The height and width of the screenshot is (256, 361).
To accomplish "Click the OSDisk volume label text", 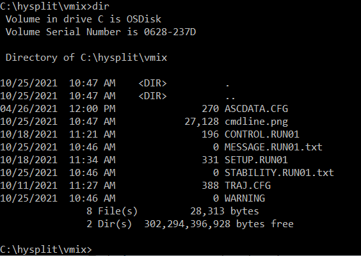I will tap(144, 19).
